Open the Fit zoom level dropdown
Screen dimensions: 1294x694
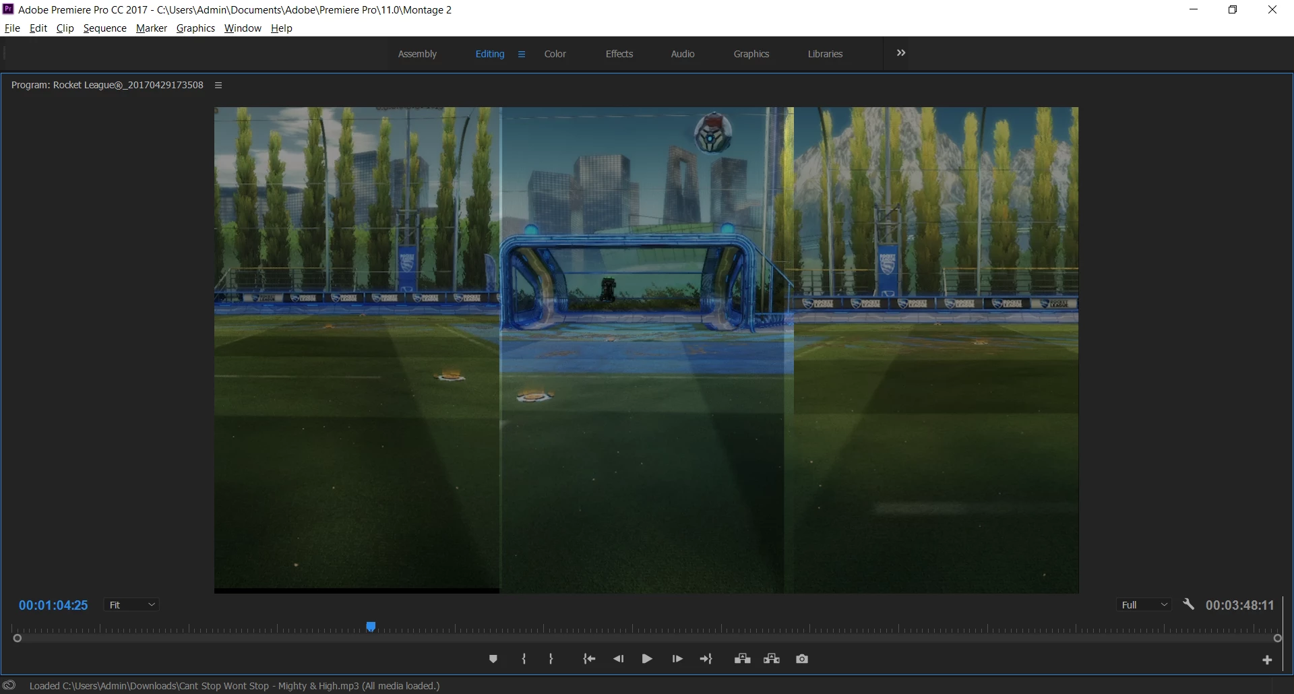point(131,605)
